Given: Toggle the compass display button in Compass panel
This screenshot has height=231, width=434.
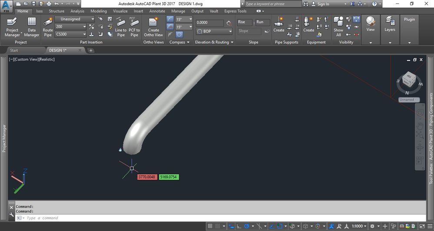Looking at the screenshot, I should (179, 35).
